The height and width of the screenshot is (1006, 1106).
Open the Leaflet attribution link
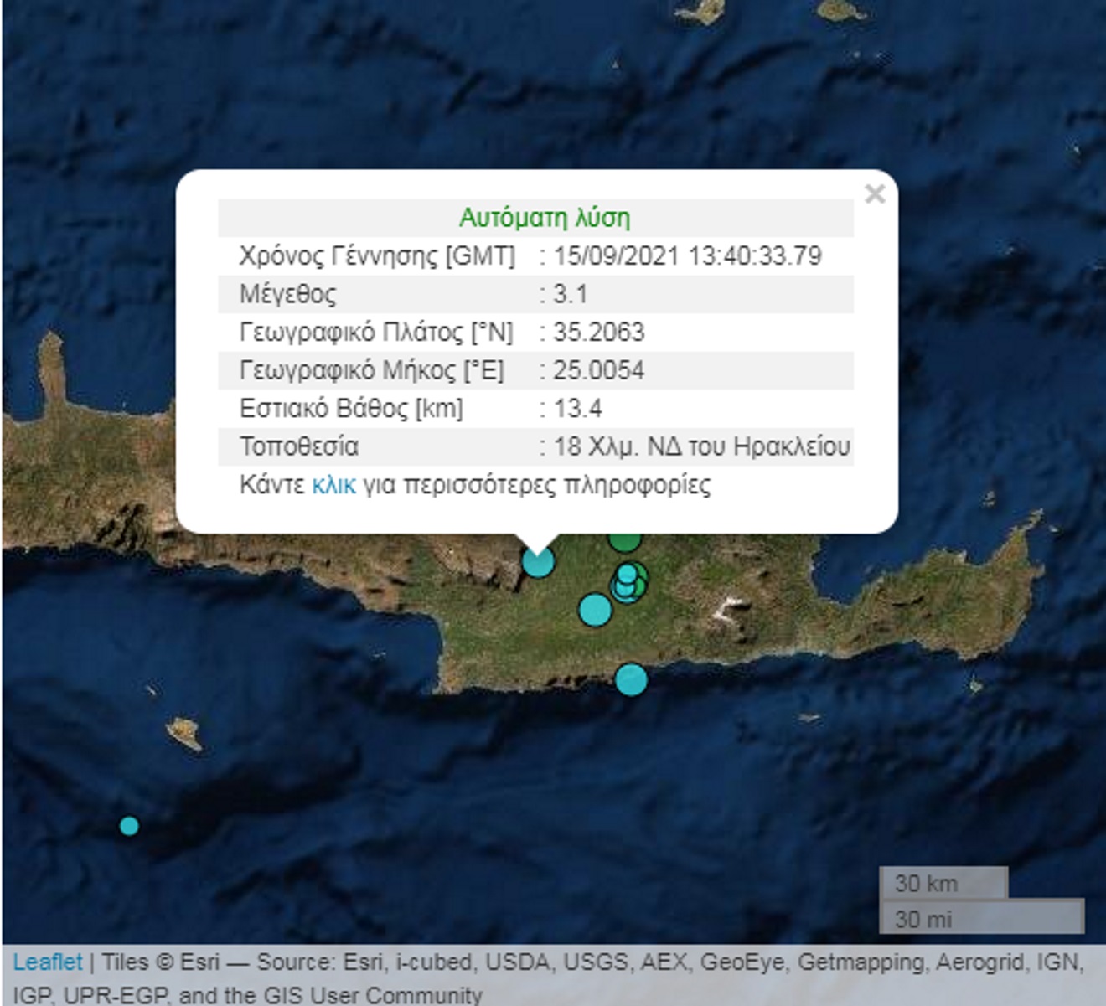click(48, 962)
